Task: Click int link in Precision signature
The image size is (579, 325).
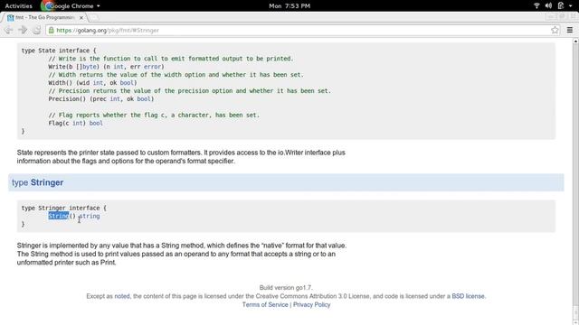Action: 115,99
